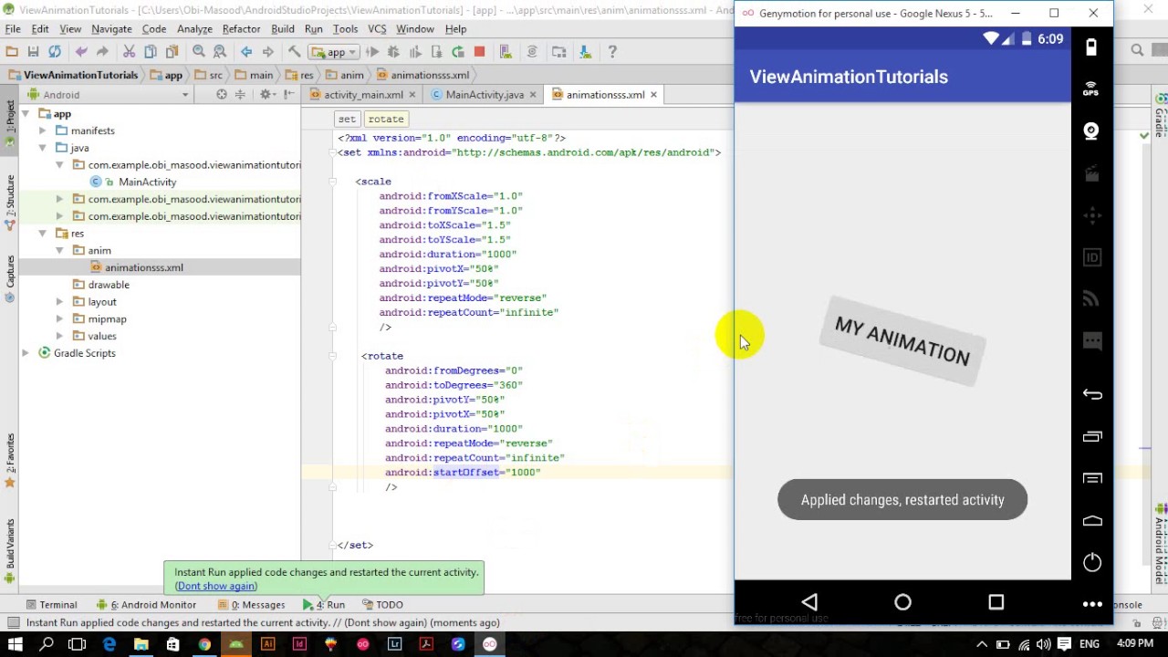Image resolution: width=1168 pixels, height=657 pixels.
Task: Click the red Stop button
Action: pos(479,52)
